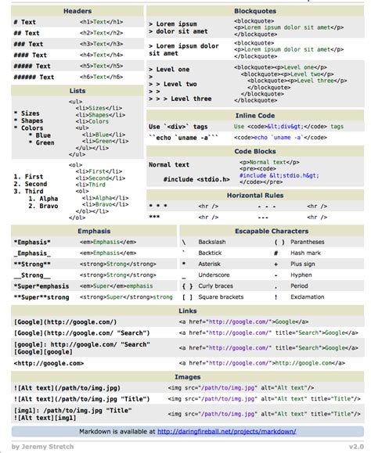This screenshot has height=453, width=371.
Task: Click the '_Emphasis_' markdown example
Action: point(32,253)
